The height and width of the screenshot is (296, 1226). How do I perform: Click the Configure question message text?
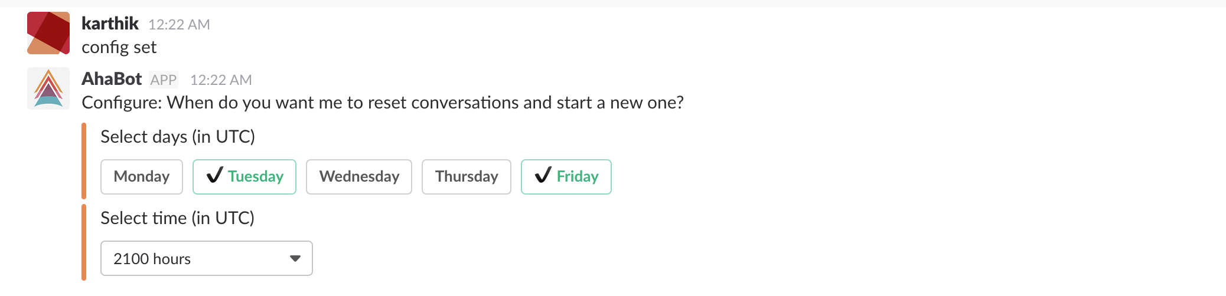(383, 103)
